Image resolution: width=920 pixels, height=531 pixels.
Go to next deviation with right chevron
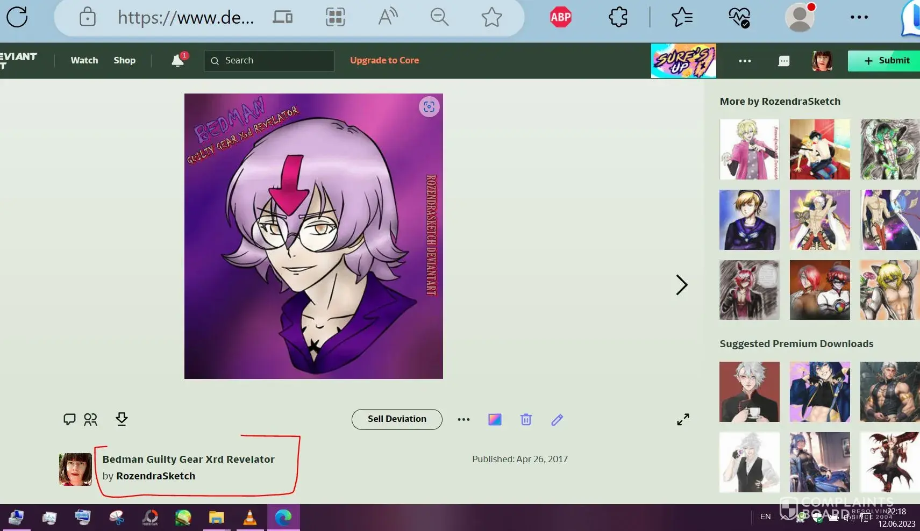[681, 285]
